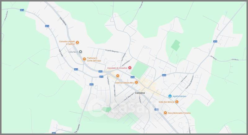Select Osteria A Modo Mio restaurant icon
This screenshot has width=248, height=135.
pyautogui.click(x=136, y=82)
